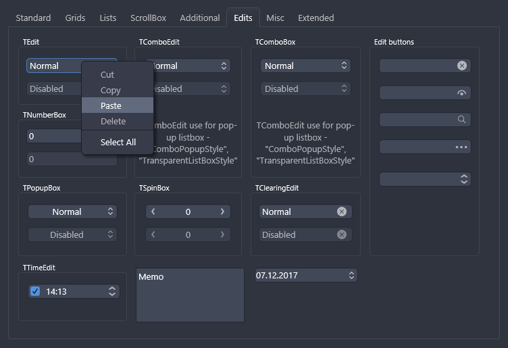Select Paste in the context menu

pyautogui.click(x=118, y=105)
